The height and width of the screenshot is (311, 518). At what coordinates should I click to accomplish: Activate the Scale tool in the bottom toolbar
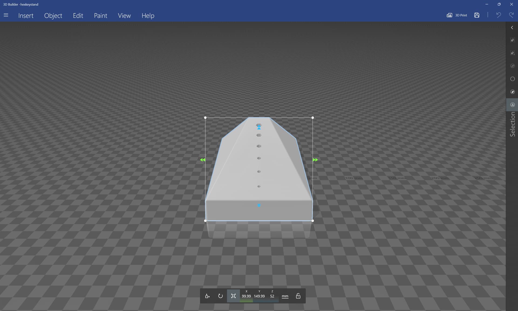click(x=233, y=296)
